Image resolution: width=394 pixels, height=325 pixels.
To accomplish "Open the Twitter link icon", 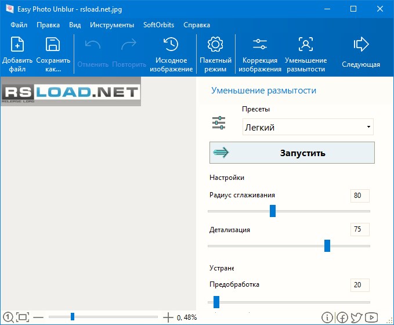I will coord(356,317).
